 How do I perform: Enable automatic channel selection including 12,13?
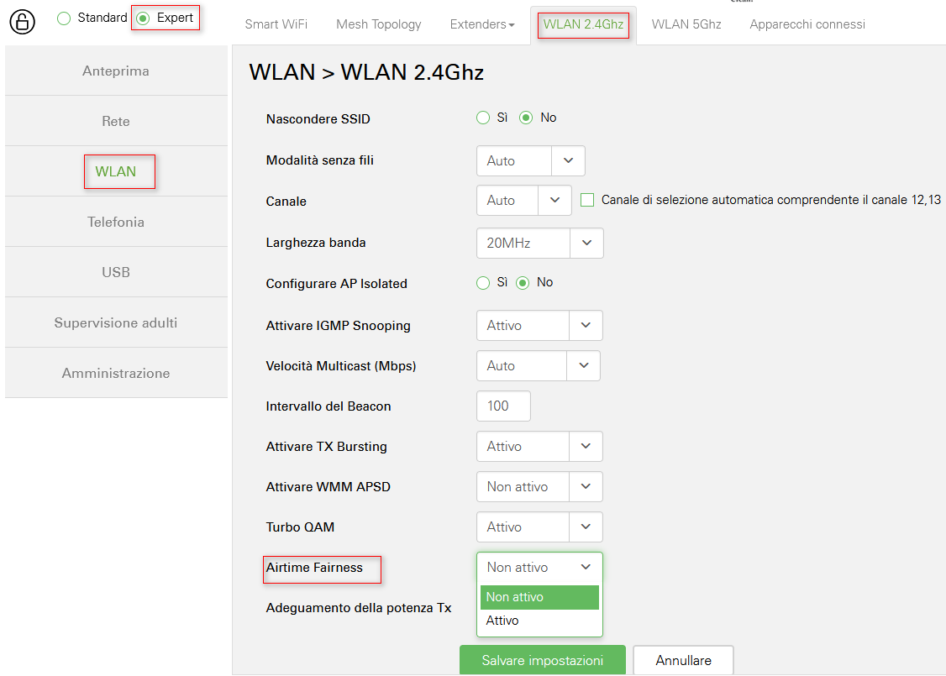[587, 200]
